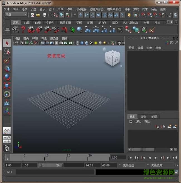The image size is (181, 183).
Task: Open the 文件 menu
Action: (7, 9)
